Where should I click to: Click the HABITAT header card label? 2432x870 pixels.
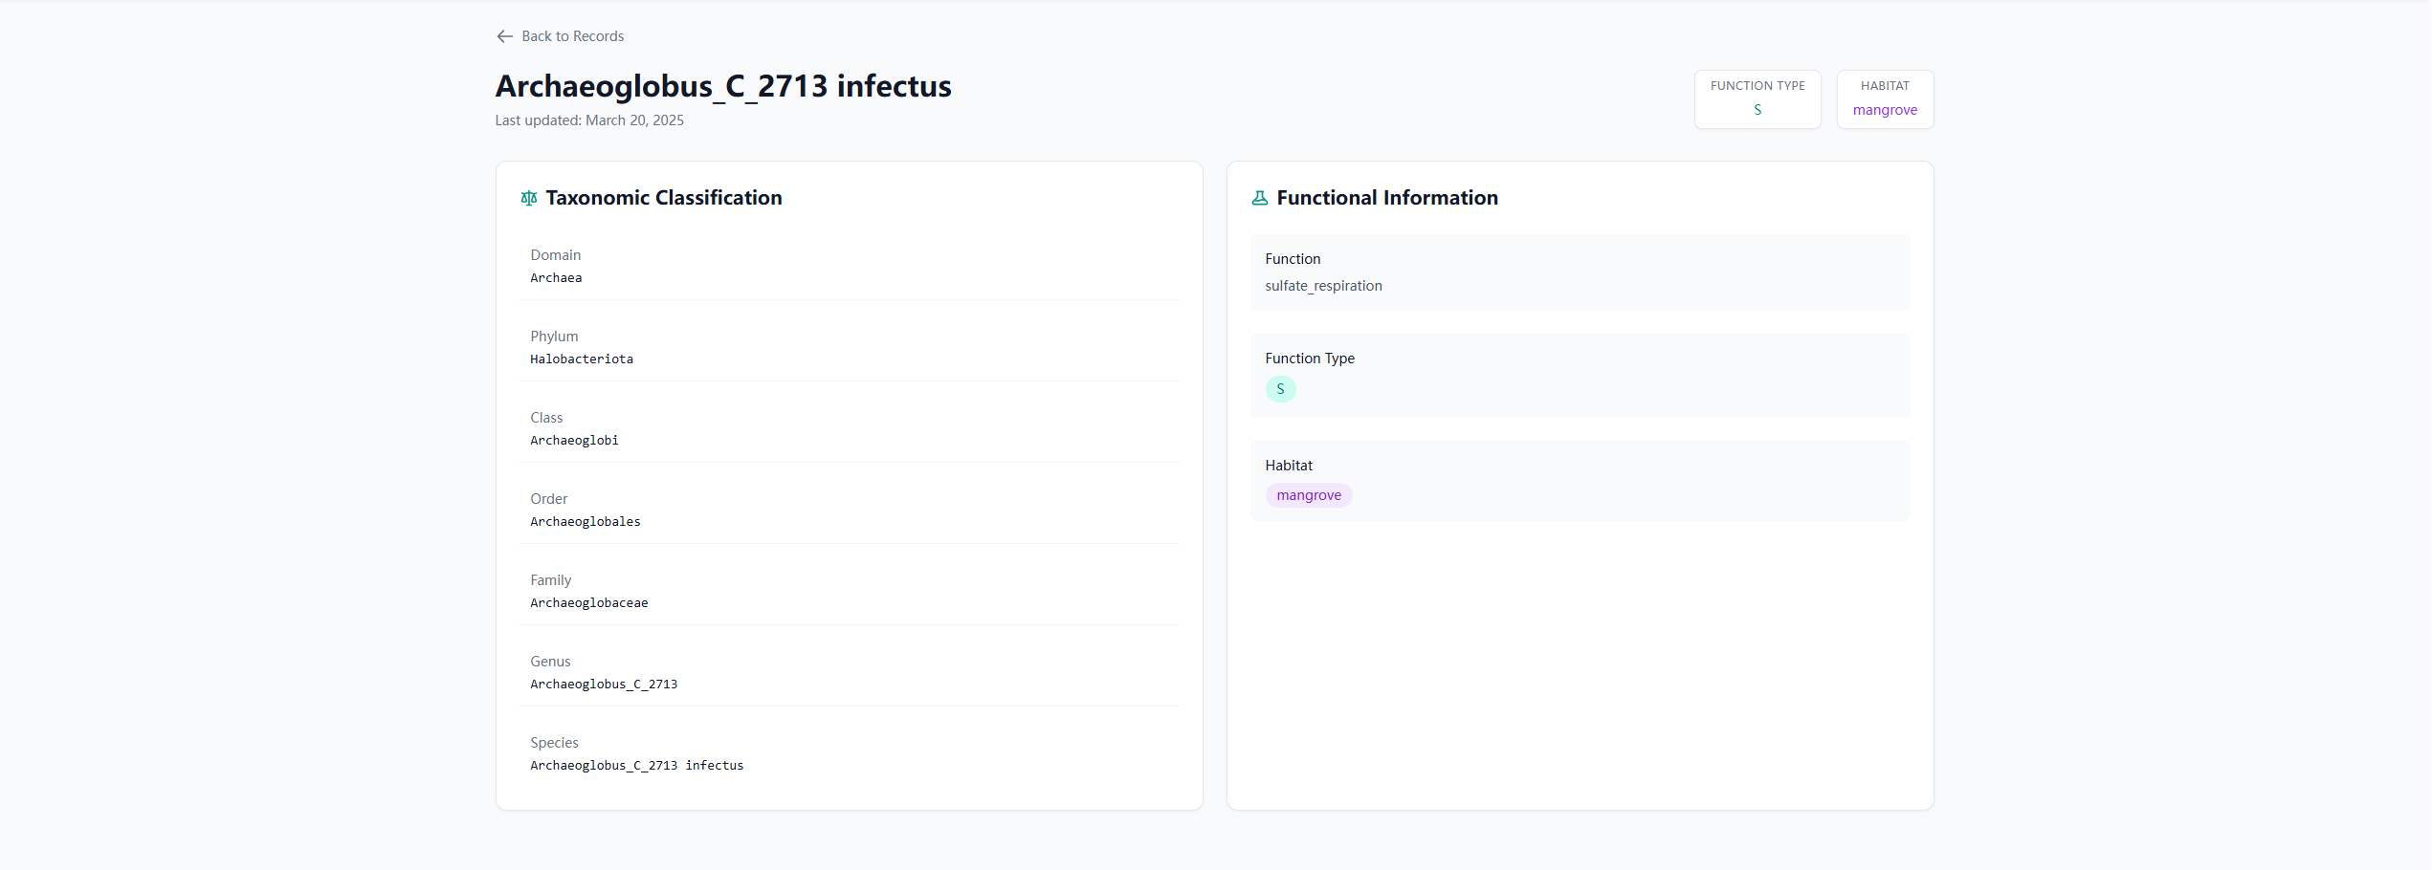pos(1885,86)
